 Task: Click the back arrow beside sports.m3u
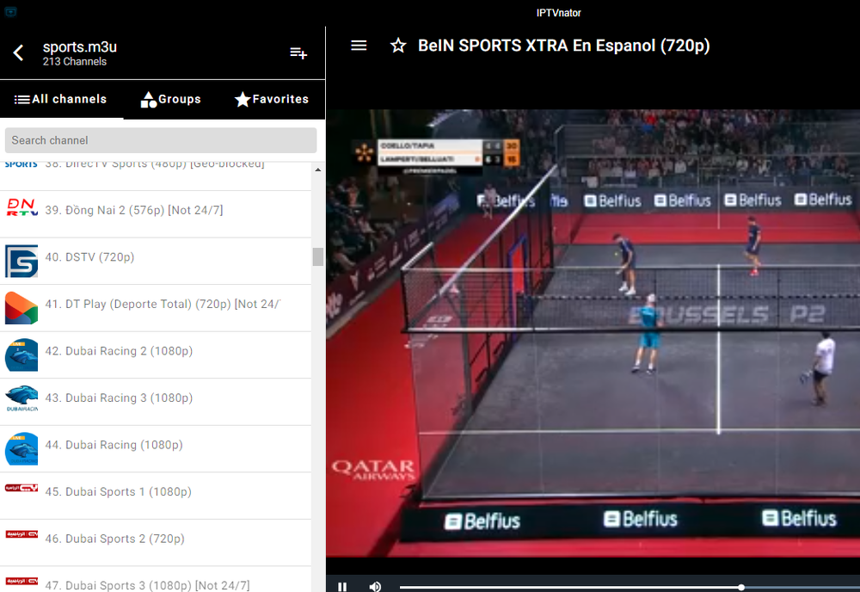tap(18, 53)
